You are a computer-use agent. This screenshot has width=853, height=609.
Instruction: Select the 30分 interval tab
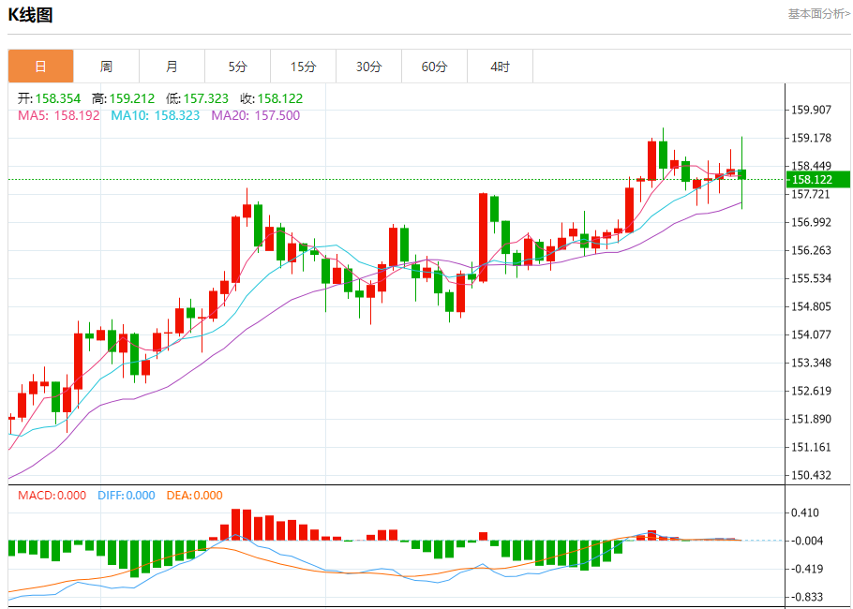368,67
